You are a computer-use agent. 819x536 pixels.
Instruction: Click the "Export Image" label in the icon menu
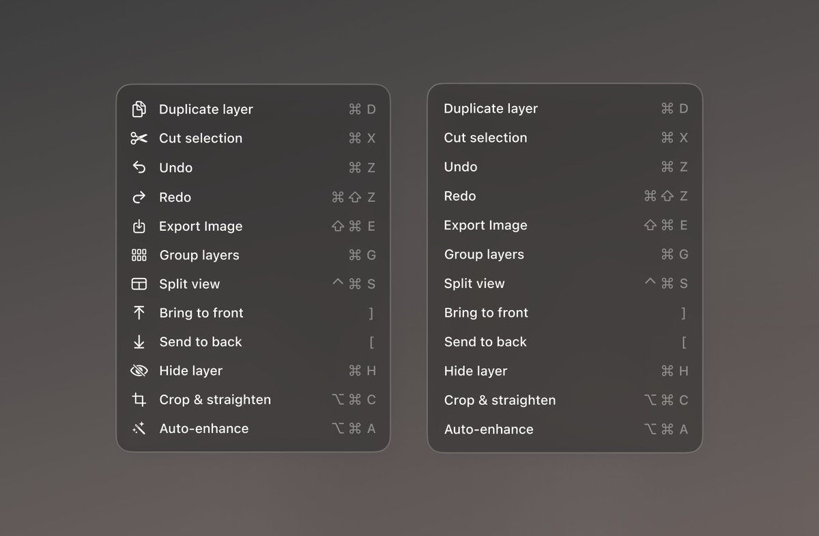pyautogui.click(x=201, y=226)
